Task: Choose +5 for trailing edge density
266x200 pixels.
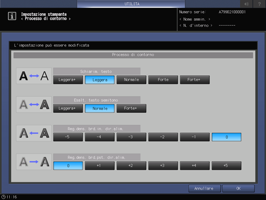Action: [x=226, y=165]
